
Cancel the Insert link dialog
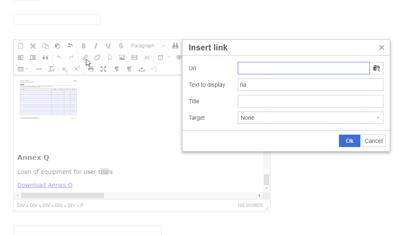373,141
